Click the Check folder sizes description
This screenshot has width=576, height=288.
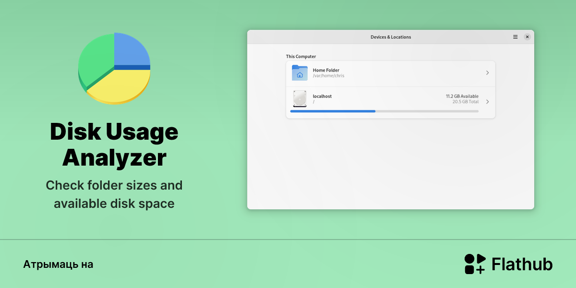pos(114,194)
